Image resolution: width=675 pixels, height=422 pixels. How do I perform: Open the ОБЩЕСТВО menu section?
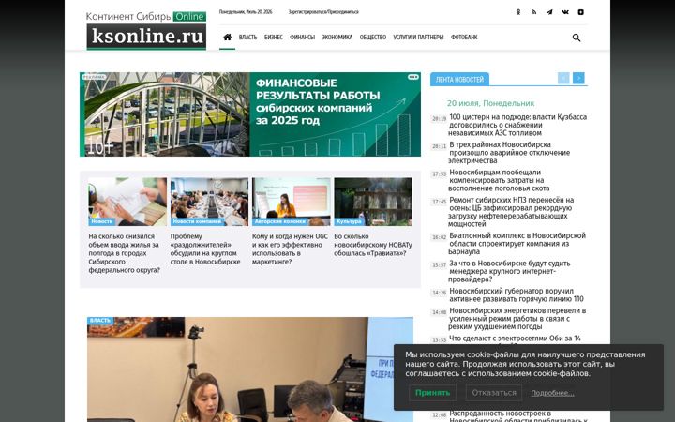(373, 37)
